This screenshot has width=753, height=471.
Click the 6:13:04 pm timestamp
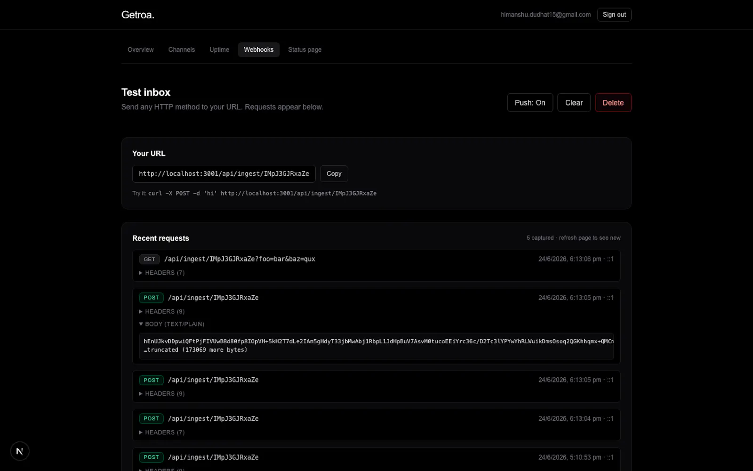[569, 419]
